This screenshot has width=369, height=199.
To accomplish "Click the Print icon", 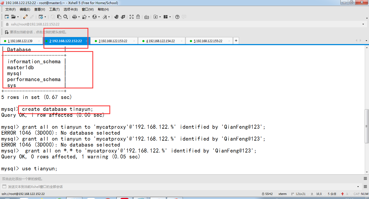I will [75, 17].
